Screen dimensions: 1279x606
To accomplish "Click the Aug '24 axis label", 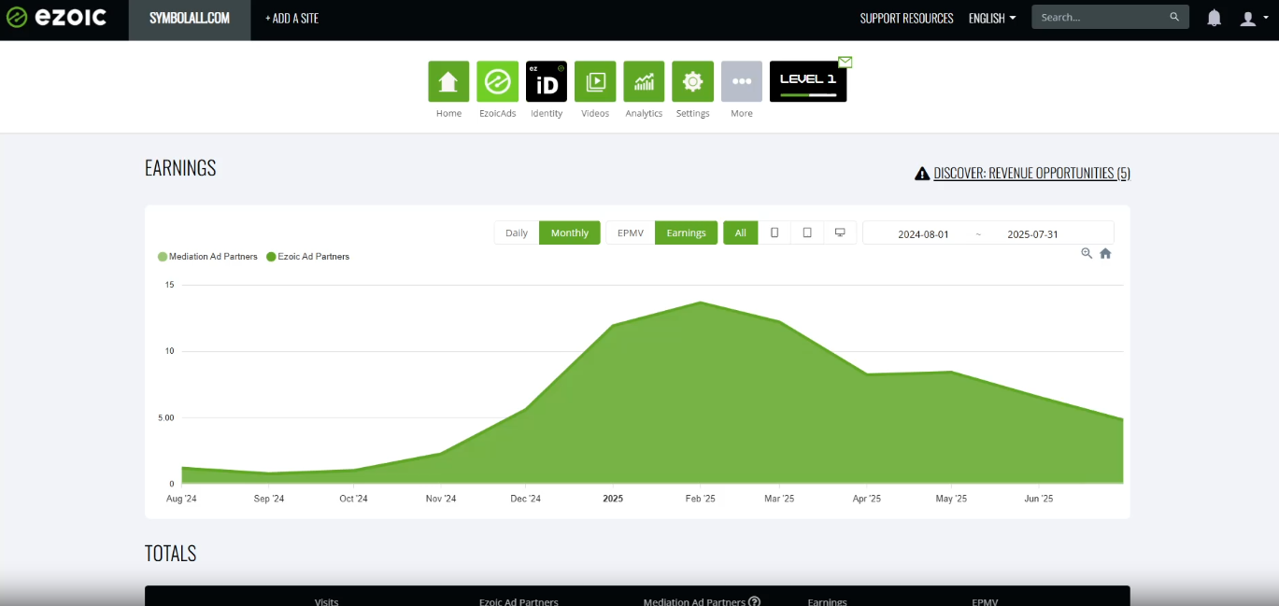I will 181,499.
